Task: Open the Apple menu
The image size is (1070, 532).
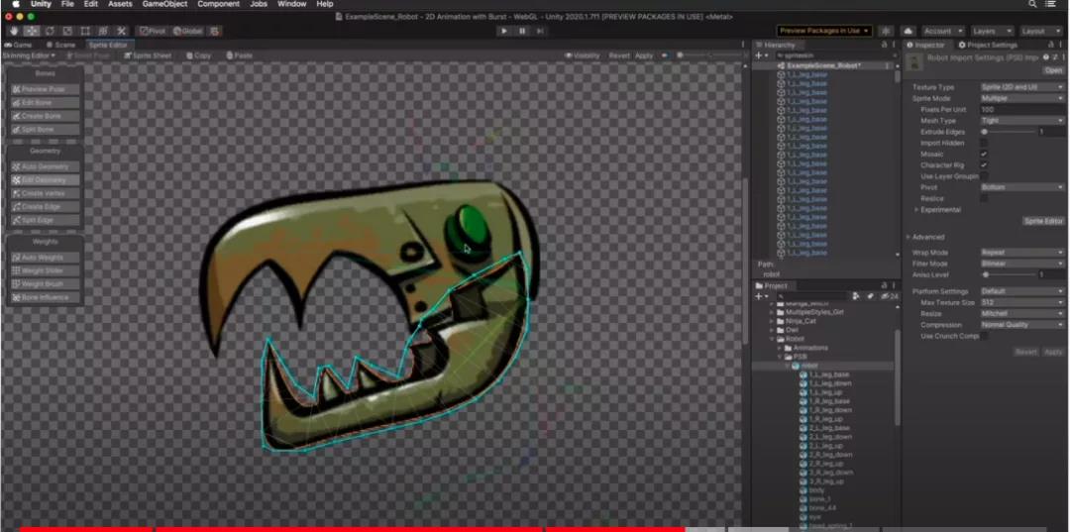Action: [16, 4]
